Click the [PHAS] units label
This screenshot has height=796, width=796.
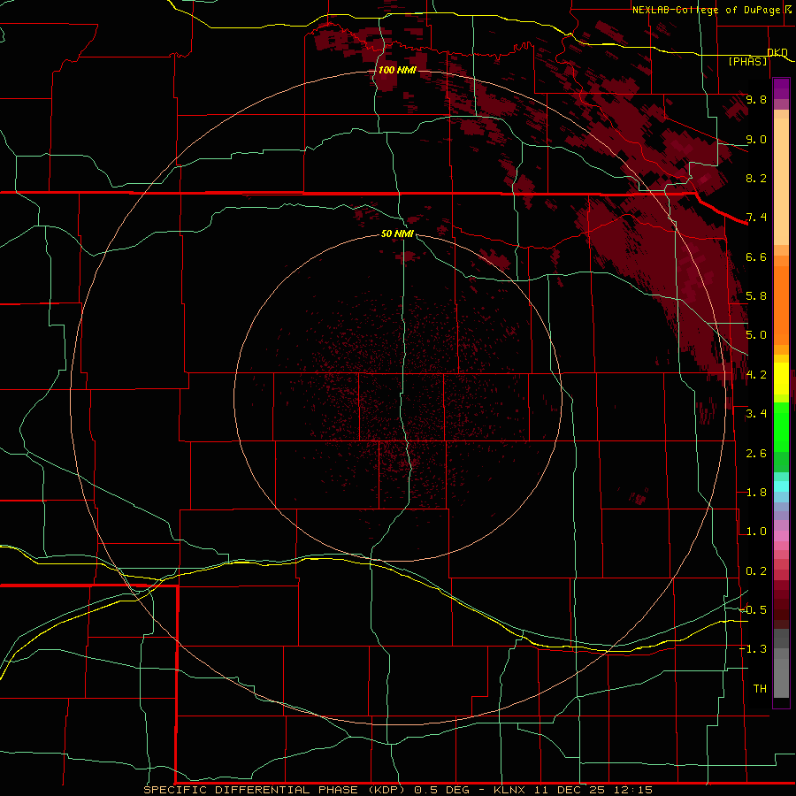(x=747, y=62)
